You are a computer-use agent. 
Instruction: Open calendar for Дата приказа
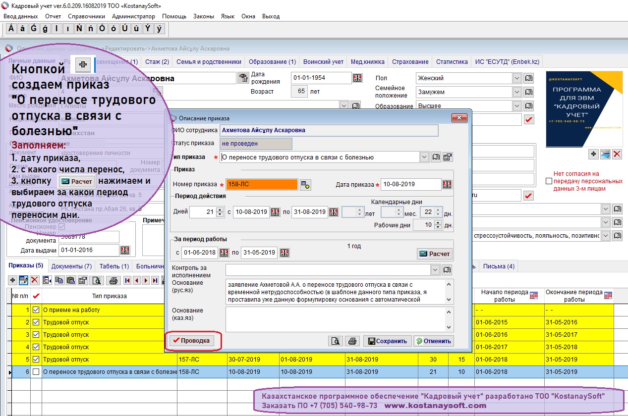tap(447, 185)
